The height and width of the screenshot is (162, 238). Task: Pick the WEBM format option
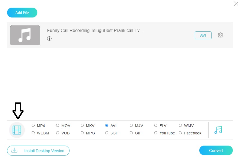(33, 133)
